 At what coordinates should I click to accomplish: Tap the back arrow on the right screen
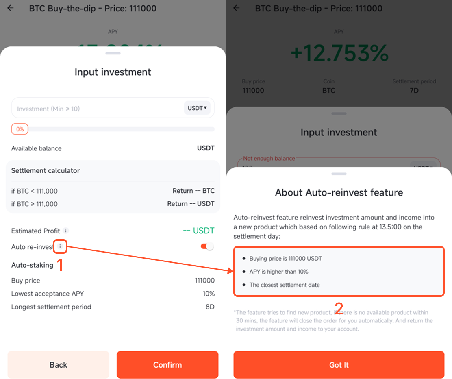[x=236, y=8]
